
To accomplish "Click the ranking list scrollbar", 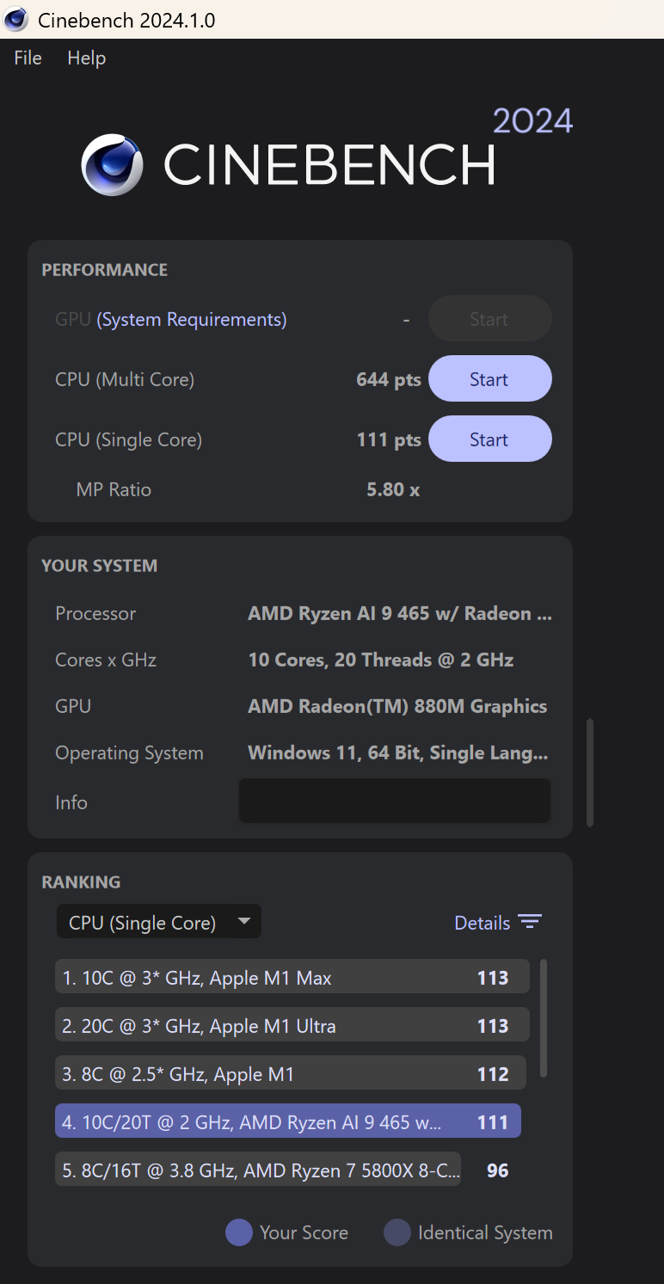I will click(x=544, y=1018).
